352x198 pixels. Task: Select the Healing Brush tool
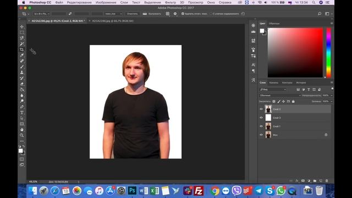click(22, 61)
